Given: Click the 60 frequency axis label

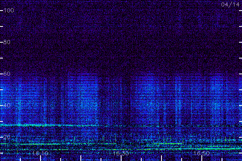Looking at the screenshot, I should [7, 74].
